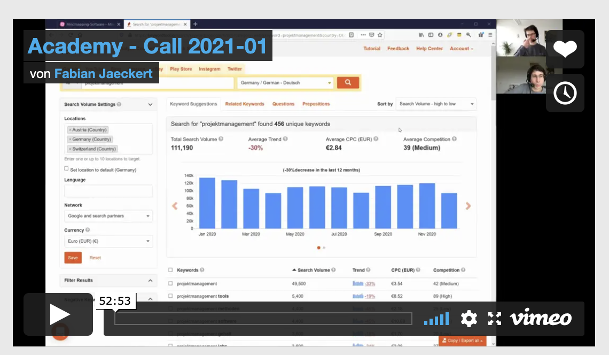Select the Instagram platform tab
This screenshot has width=609, height=355.
pyautogui.click(x=209, y=69)
